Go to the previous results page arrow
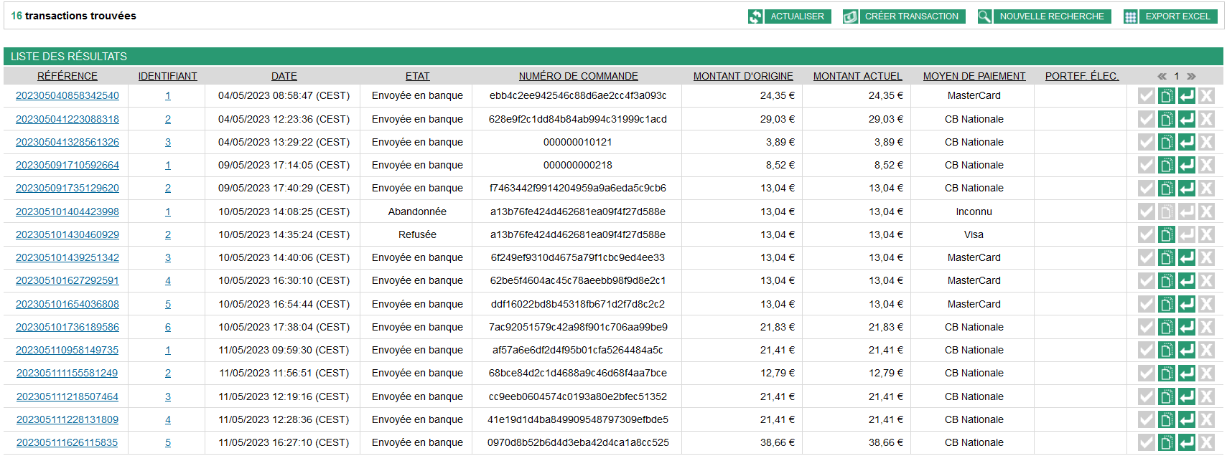The image size is (1227, 461). pos(1162,76)
